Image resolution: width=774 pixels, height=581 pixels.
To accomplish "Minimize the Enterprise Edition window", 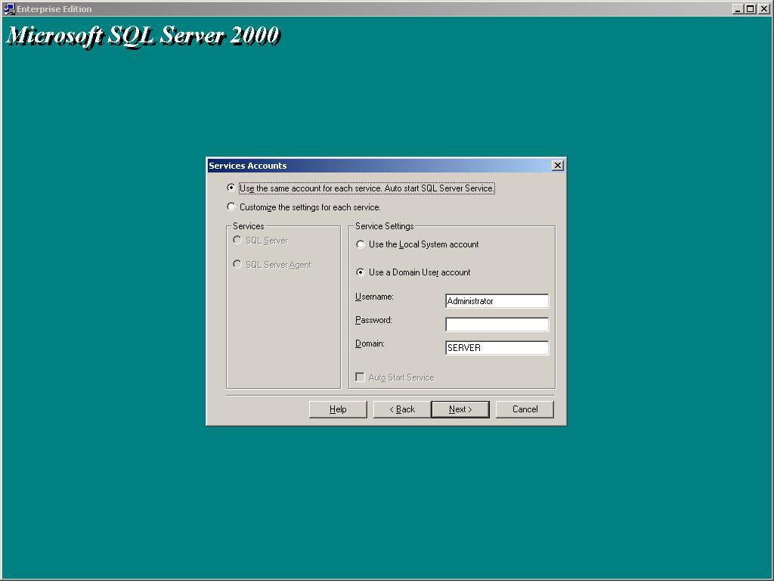I will (x=738, y=9).
